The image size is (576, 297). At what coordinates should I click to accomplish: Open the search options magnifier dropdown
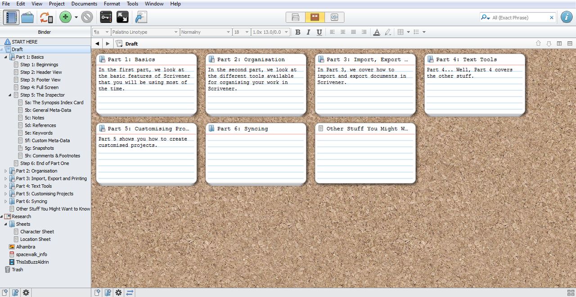(x=486, y=18)
